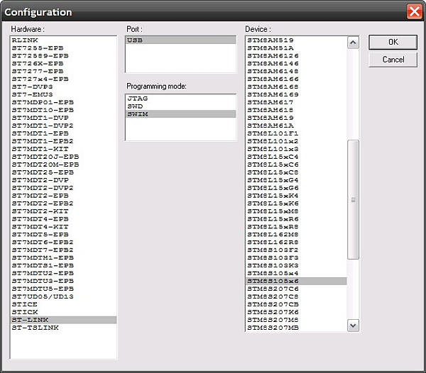Pick device STM8AH51A

[x=296, y=48]
